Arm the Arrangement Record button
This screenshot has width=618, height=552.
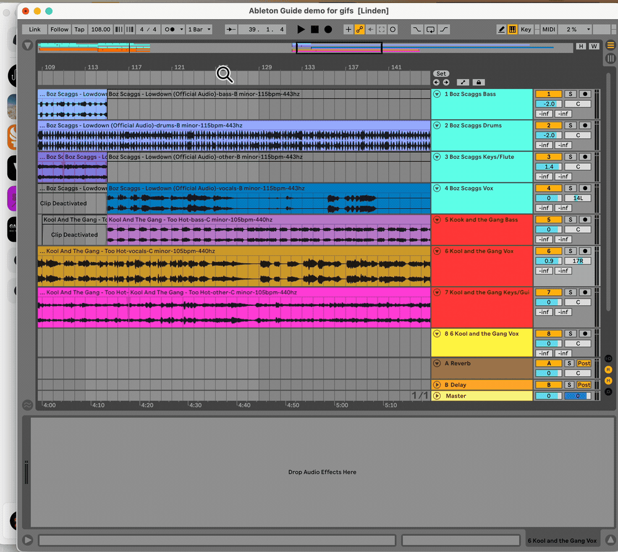[x=328, y=29]
